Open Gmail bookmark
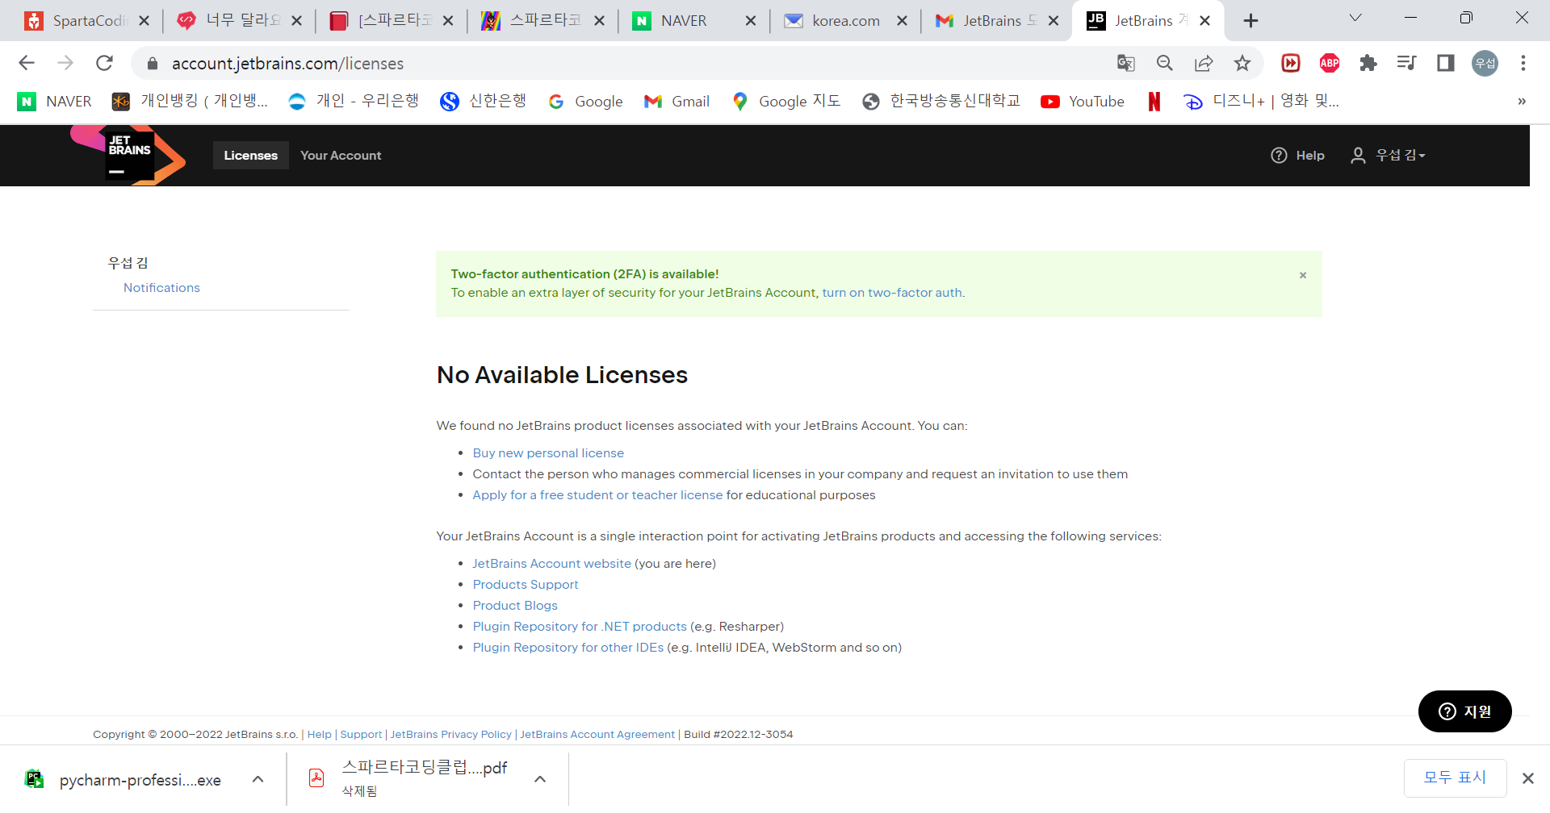Viewport: 1550px width, 813px height. click(677, 102)
